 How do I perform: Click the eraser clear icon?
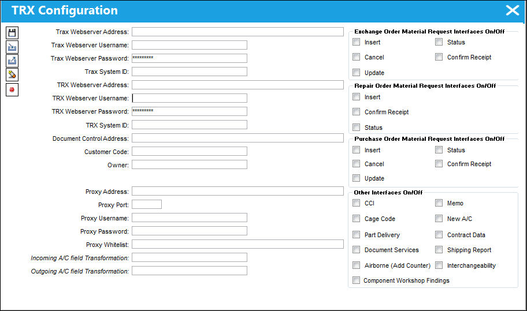(12, 75)
